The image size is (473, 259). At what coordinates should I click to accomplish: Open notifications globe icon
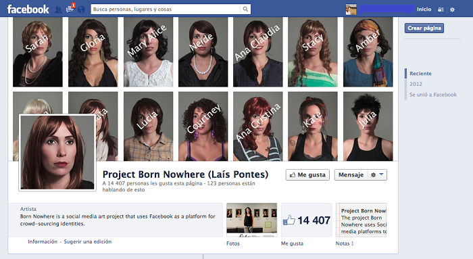coord(81,9)
